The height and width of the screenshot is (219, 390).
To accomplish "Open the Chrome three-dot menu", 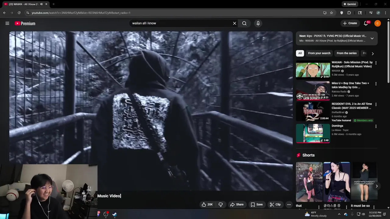I will [386, 13].
